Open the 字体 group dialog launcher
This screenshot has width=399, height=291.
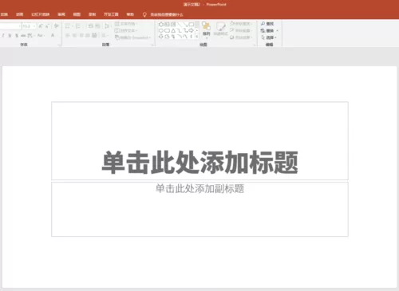click(59, 45)
